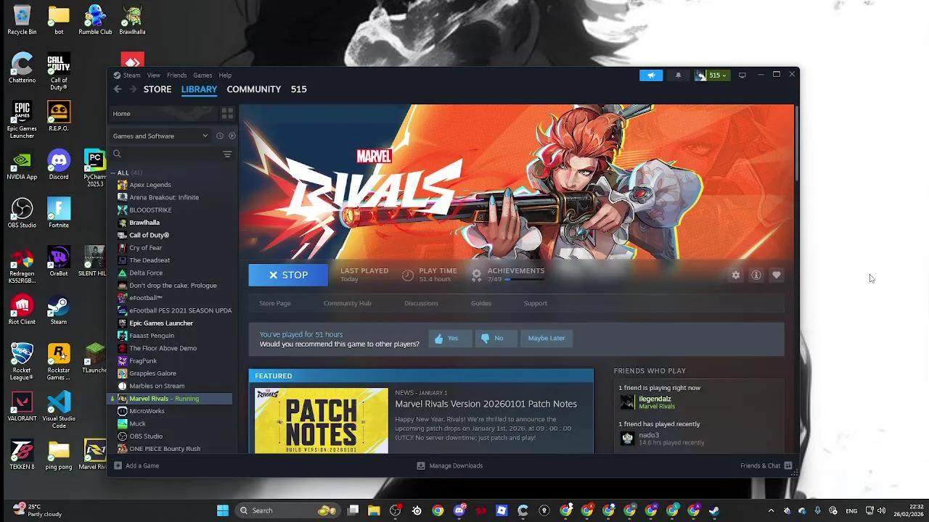This screenshot has height=522, width=929.
Task: Open File Explorer from taskbar
Action: 374,510
